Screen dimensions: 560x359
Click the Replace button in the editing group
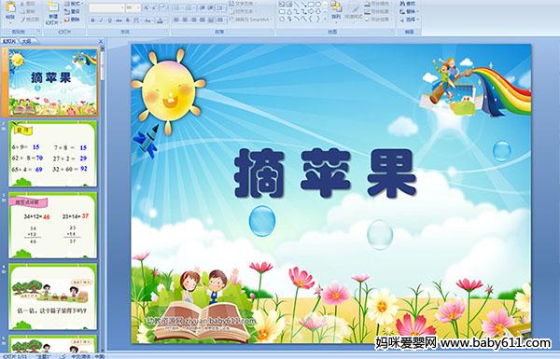coord(409,11)
